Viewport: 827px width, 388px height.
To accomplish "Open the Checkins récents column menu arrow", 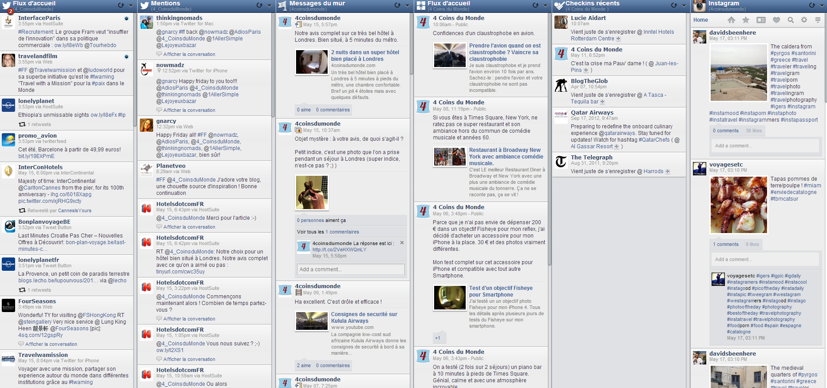I will 684,6.
